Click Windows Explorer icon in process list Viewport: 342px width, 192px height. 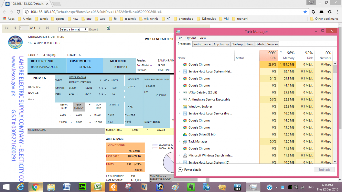click(185, 106)
